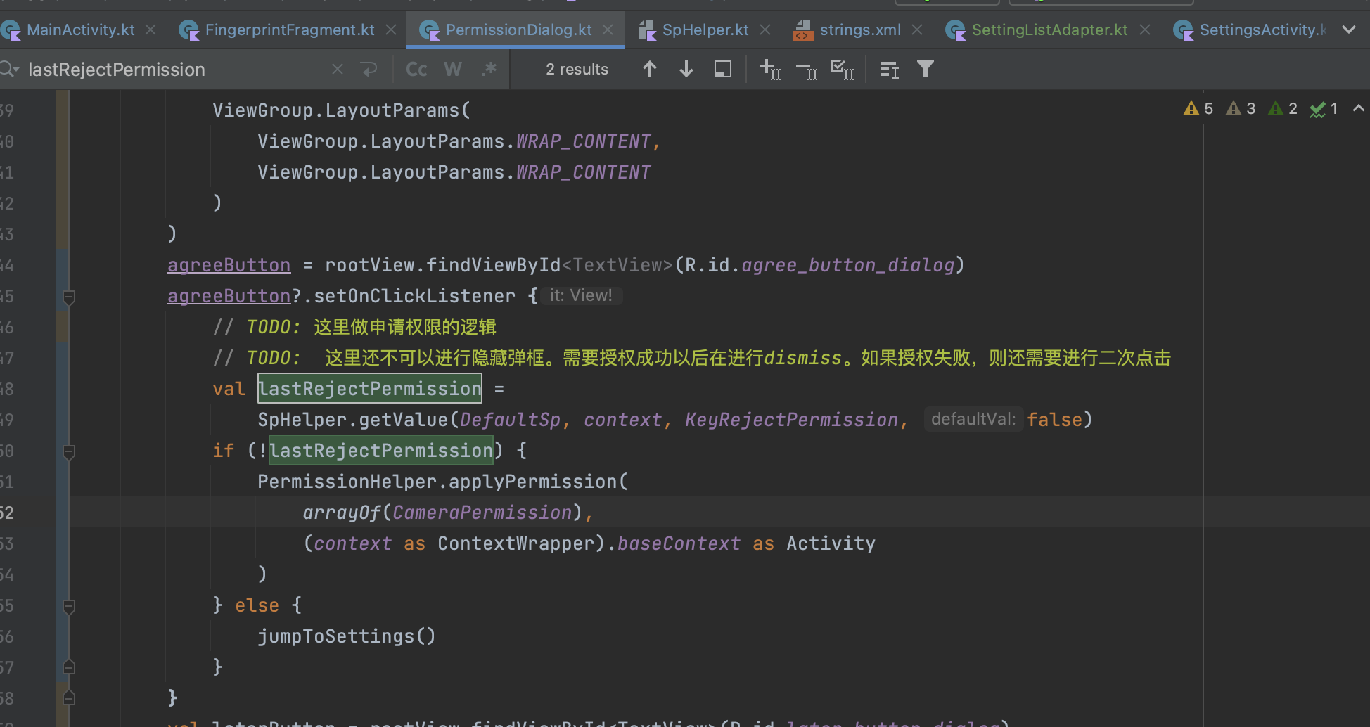Screen dimensions: 1370x727
Task: Toggle search in selection only
Action: pyautogui.click(x=723, y=69)
